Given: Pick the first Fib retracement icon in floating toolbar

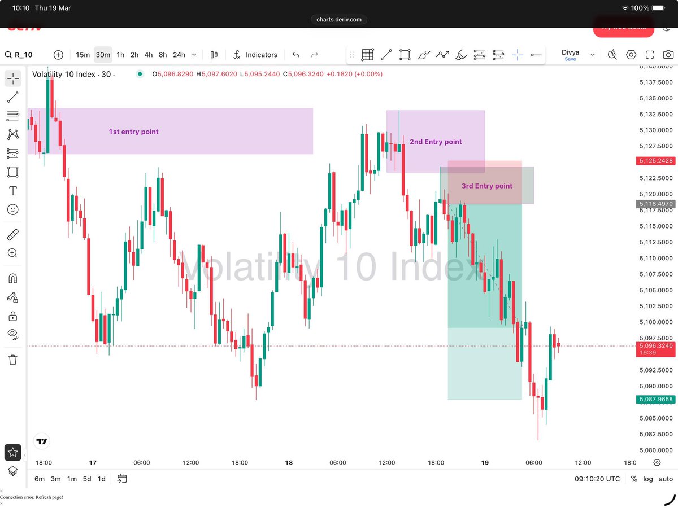Looking at the screenshot, I should [x=480, y=55].
